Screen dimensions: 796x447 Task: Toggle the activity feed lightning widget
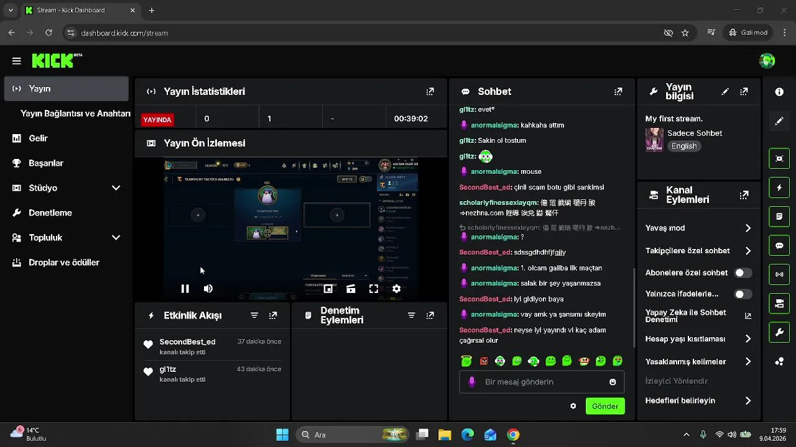(779, 187)
